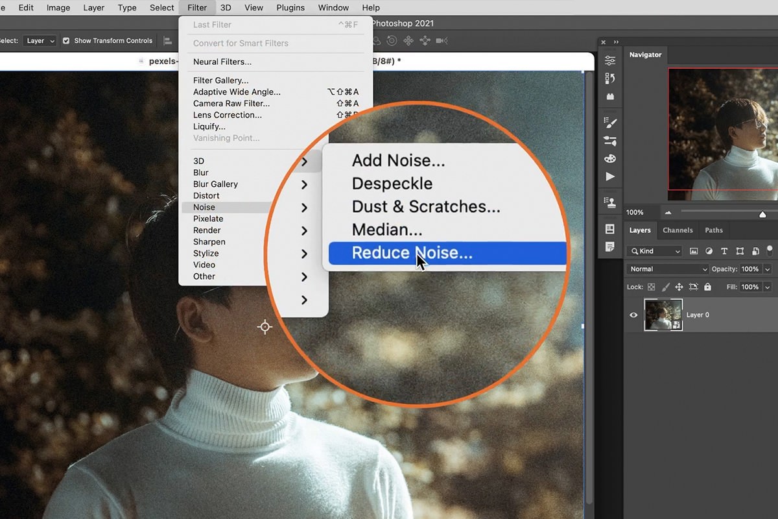Filter layers by shape layers icon
This screenshot has width=778, height=519.
coord(740,251)
